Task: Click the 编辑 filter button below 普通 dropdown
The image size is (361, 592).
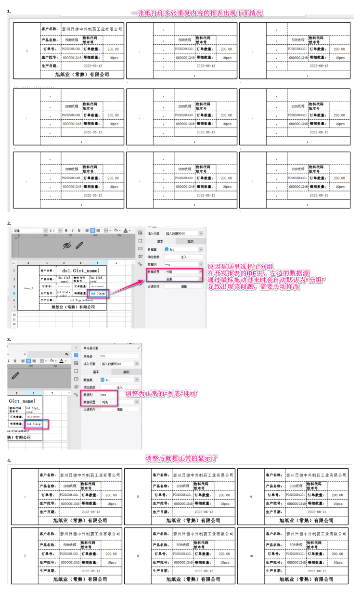Action: [x=183, y=286]
